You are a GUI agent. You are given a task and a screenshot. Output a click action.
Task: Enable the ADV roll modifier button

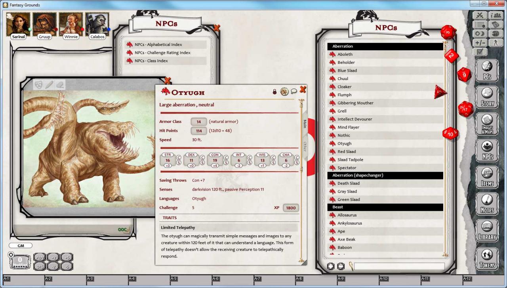pyautogui.click(x=40, y=258)
